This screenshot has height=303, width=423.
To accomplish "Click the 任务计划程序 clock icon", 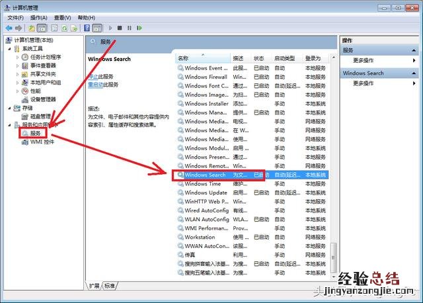I will pyautogui.click(x=25, y=58).
